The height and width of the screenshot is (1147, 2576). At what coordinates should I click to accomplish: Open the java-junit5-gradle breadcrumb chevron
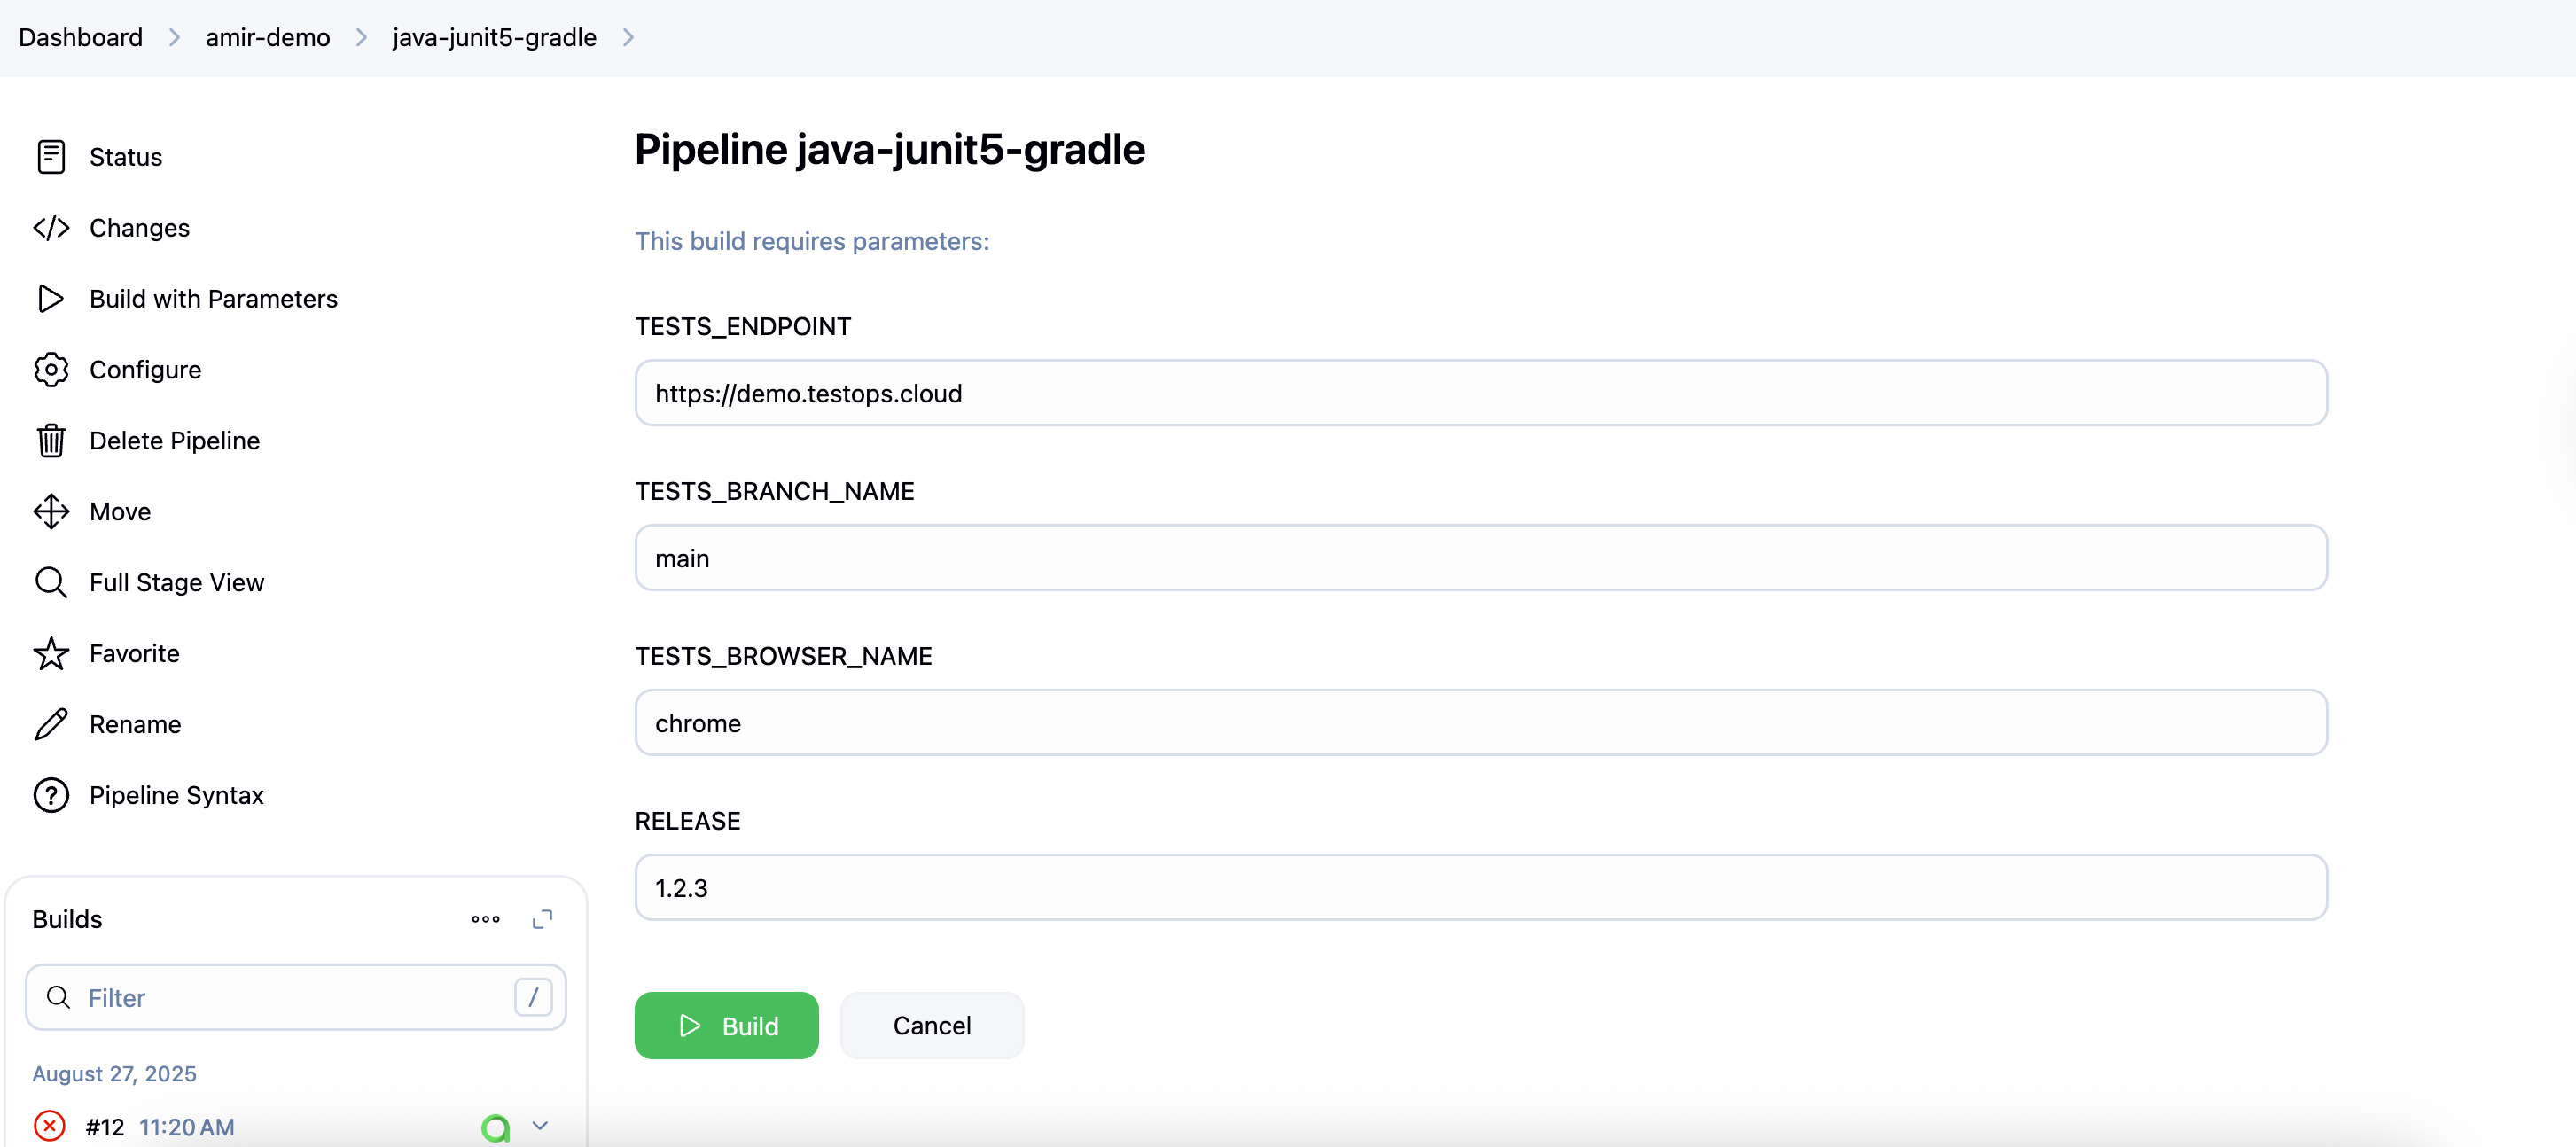click(x=628, y=38)
